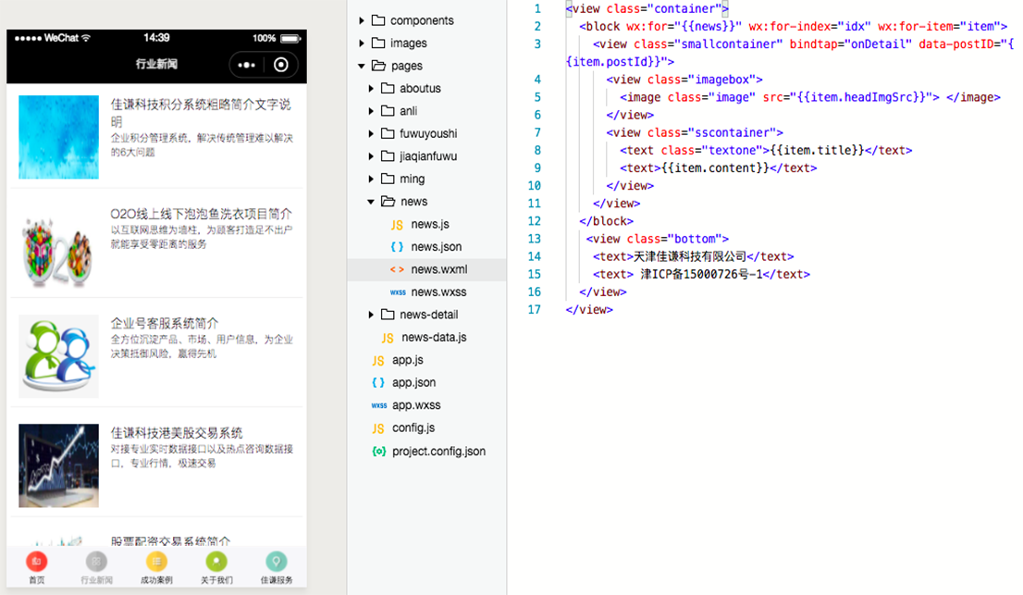Click the config icon beside project.config.json
Viewport: 1023px width, 595px height.
378,451
